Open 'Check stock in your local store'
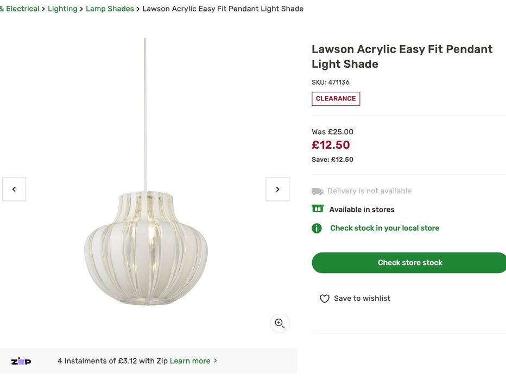 coord(384,228)
